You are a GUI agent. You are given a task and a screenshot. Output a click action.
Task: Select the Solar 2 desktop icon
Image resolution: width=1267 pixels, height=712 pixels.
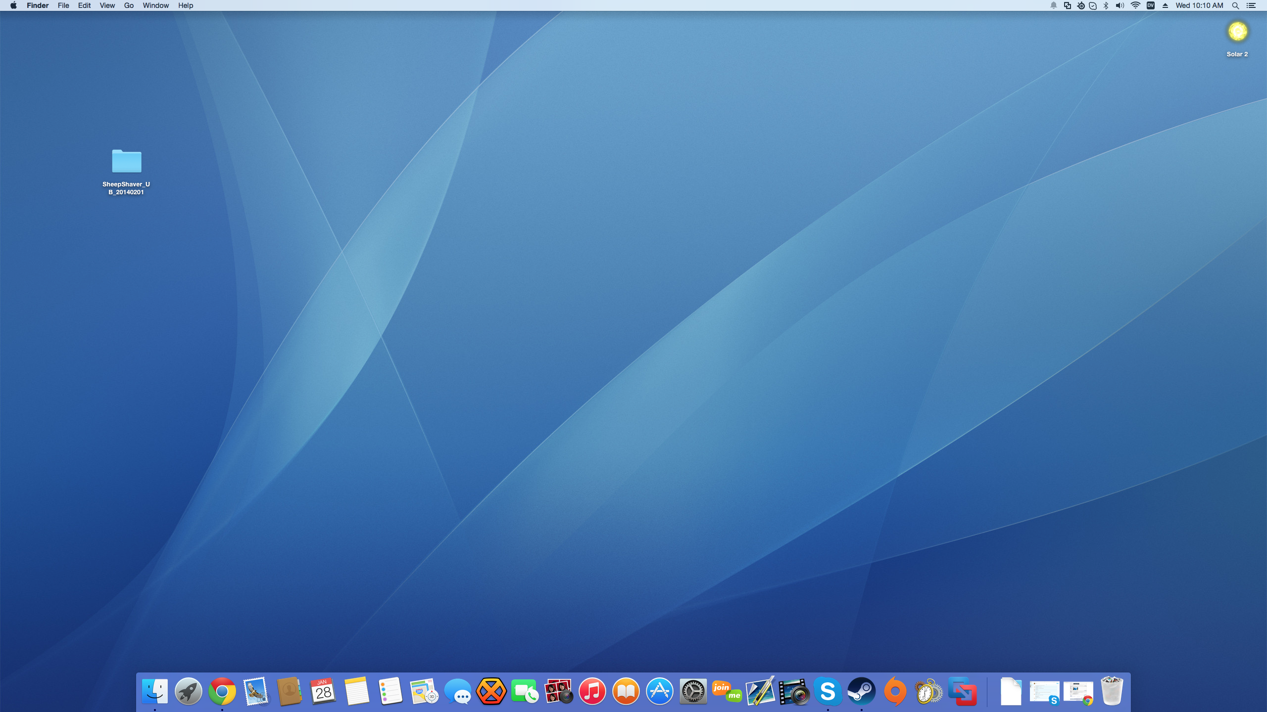tap(1237, 32)
